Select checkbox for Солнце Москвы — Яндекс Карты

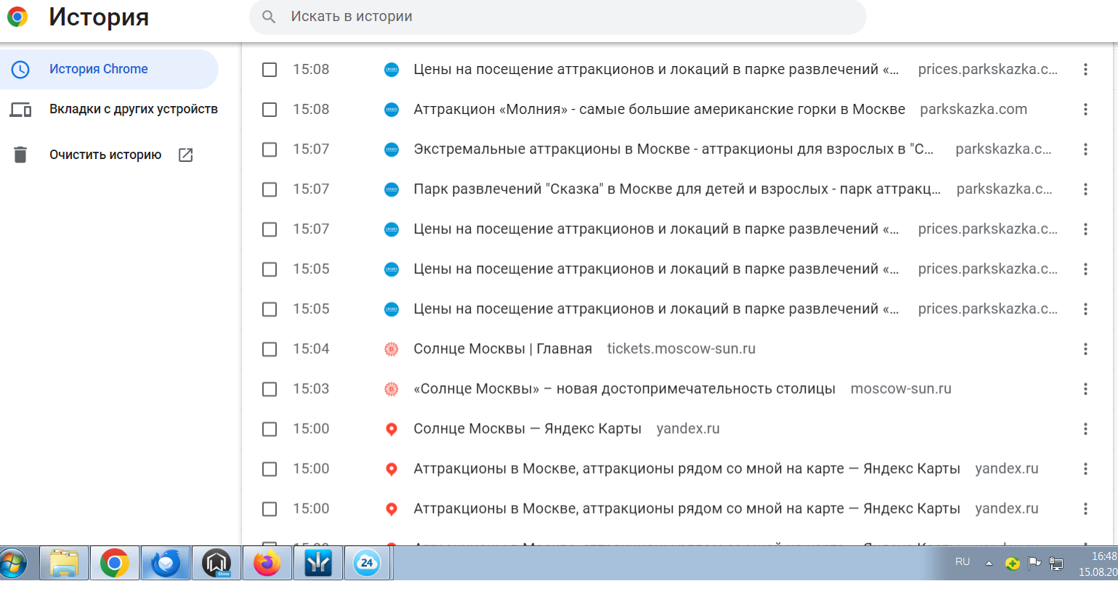click(x=270, y=429)
